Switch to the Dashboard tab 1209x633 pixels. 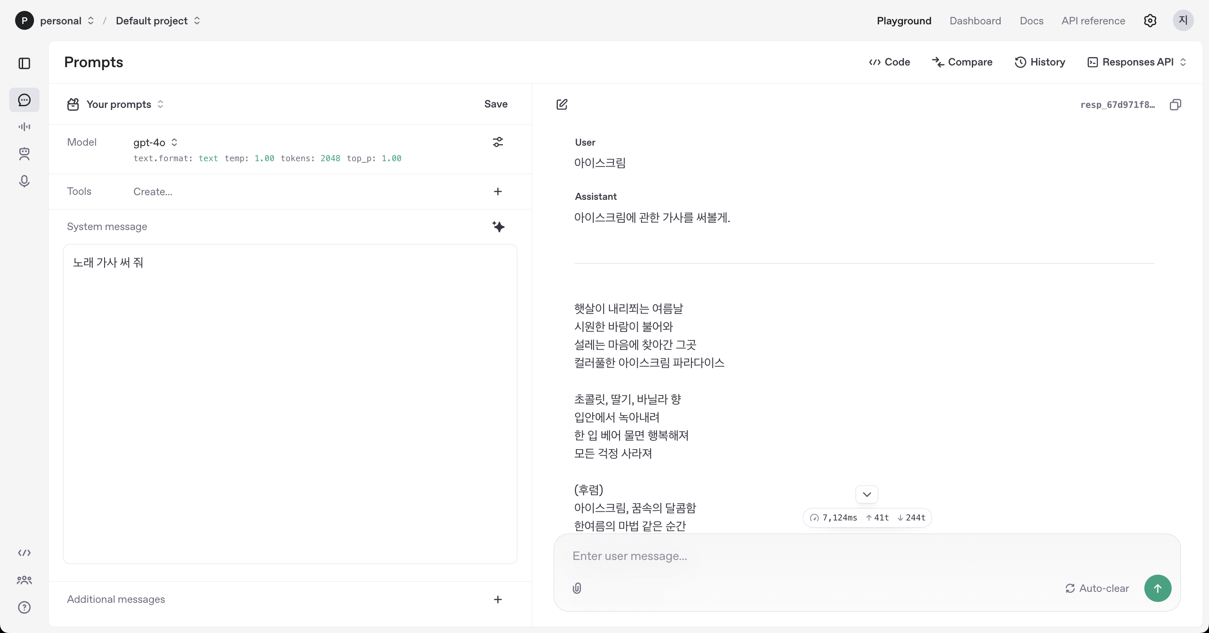point(975,21)
